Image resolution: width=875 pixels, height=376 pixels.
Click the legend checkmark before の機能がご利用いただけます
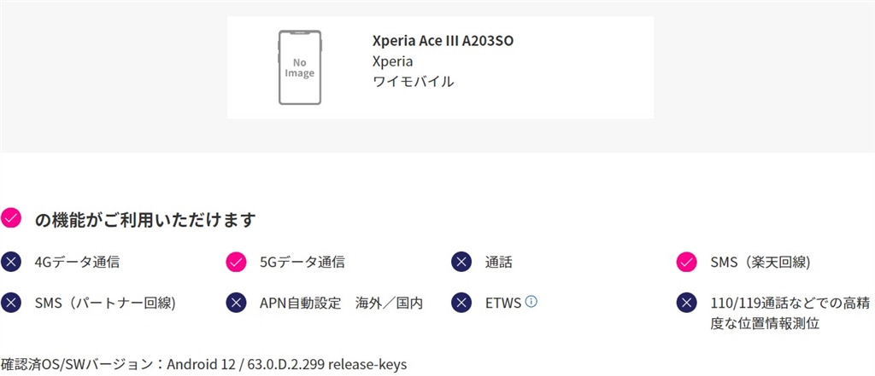coord(11,219)
